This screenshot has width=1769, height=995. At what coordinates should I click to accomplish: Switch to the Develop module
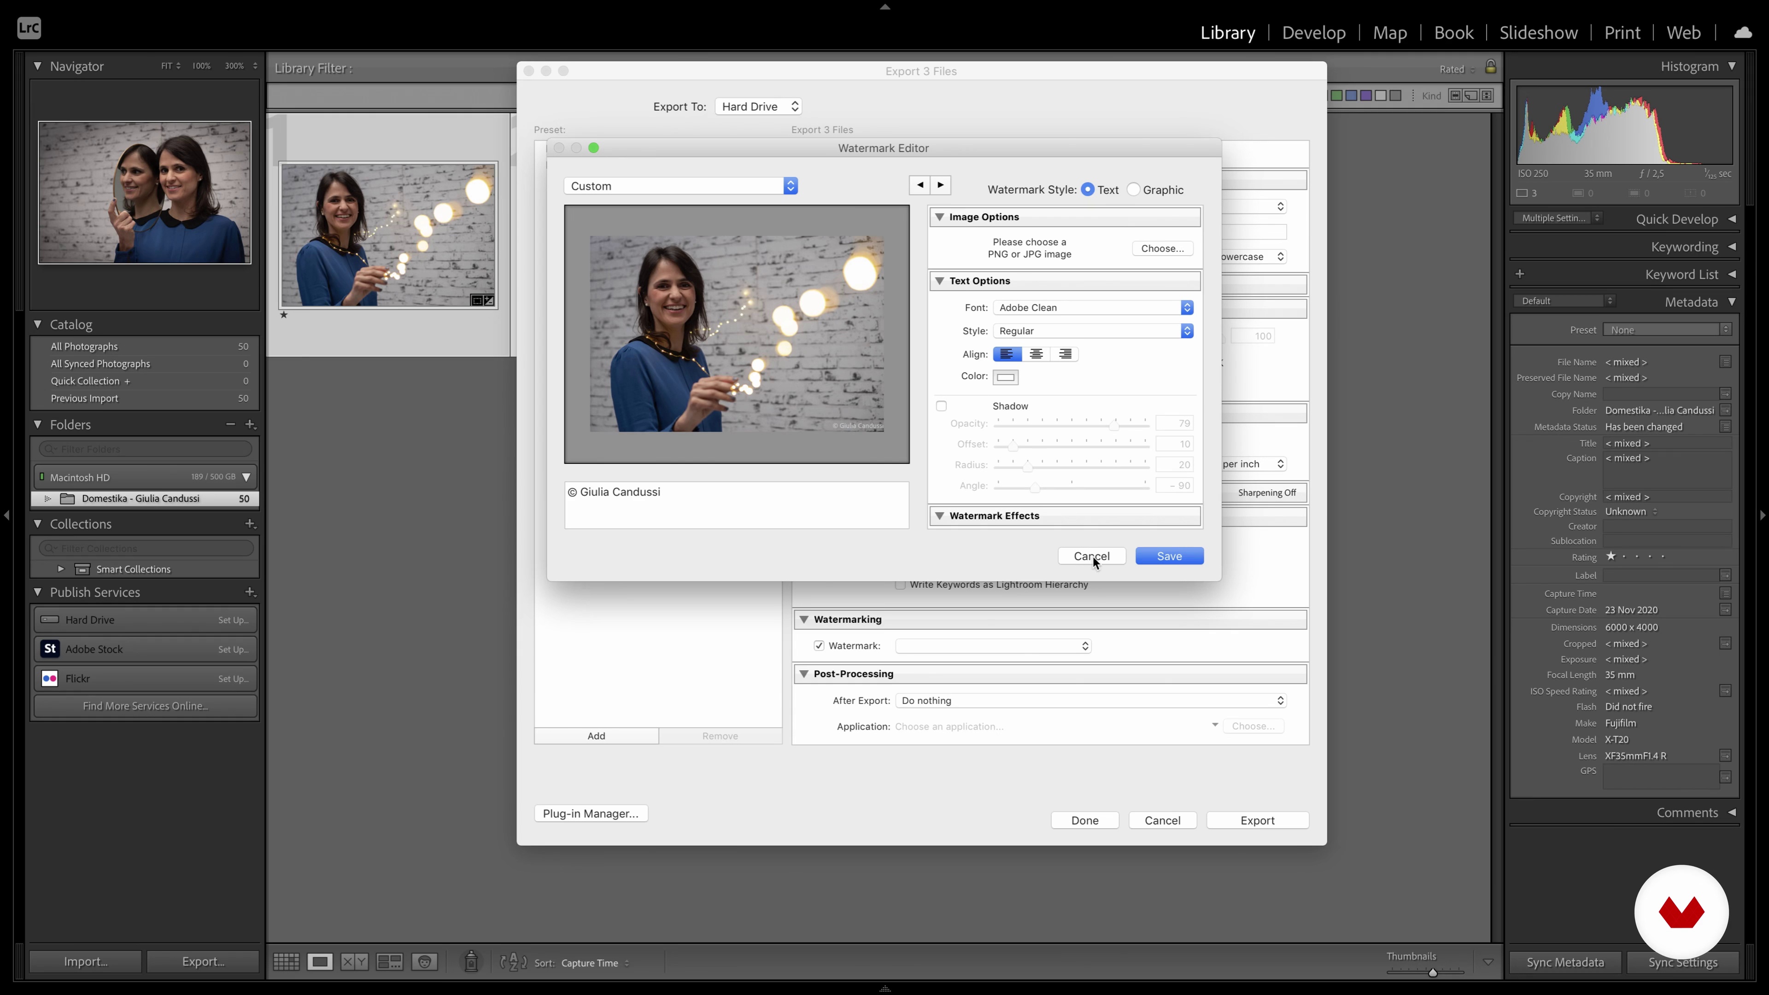[x=1313, y=32]
